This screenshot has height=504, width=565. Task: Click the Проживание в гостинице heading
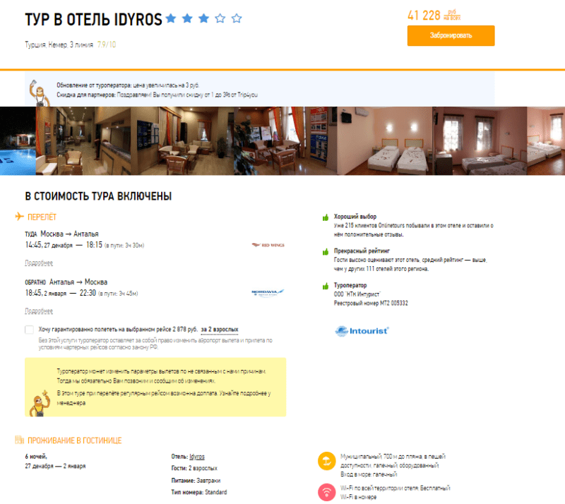pyautogui.click(x=75, y=440)
